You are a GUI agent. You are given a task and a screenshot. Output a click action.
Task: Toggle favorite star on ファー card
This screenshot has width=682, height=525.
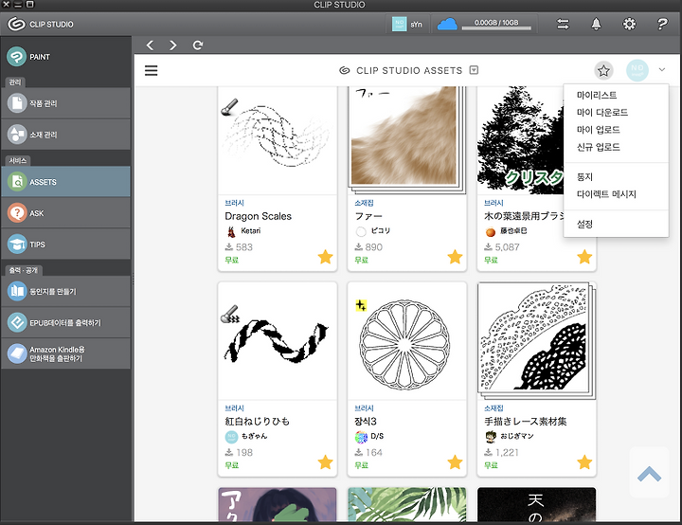[x=455, y=257]
